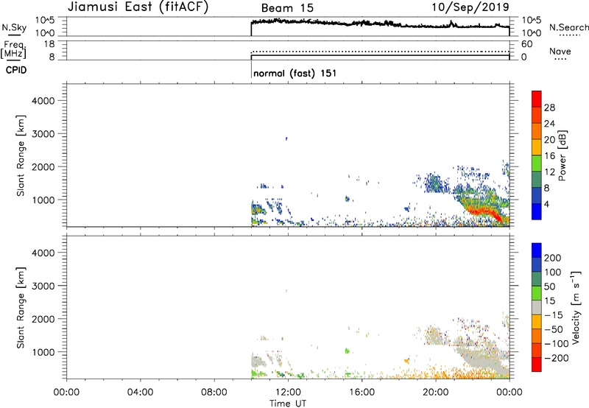Click the dotted Nave line in frequency panel
The height and width of the screenshot is (408, 589).
click(x=380, y=51)
